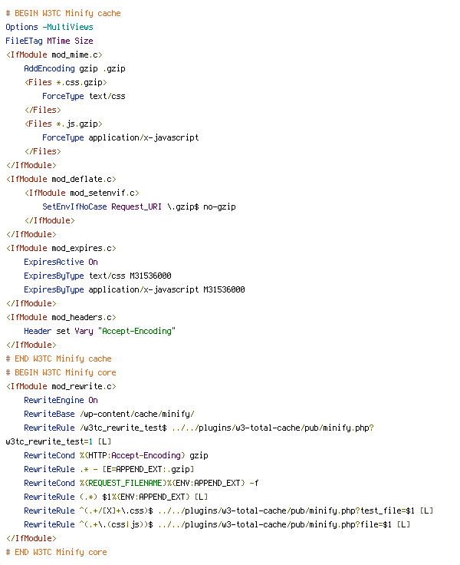The height and width of the screenshot is (565, 460).
Task: Click the RewriteRule line with 'test_file=$1'
Action: click(x=228, y=510)
